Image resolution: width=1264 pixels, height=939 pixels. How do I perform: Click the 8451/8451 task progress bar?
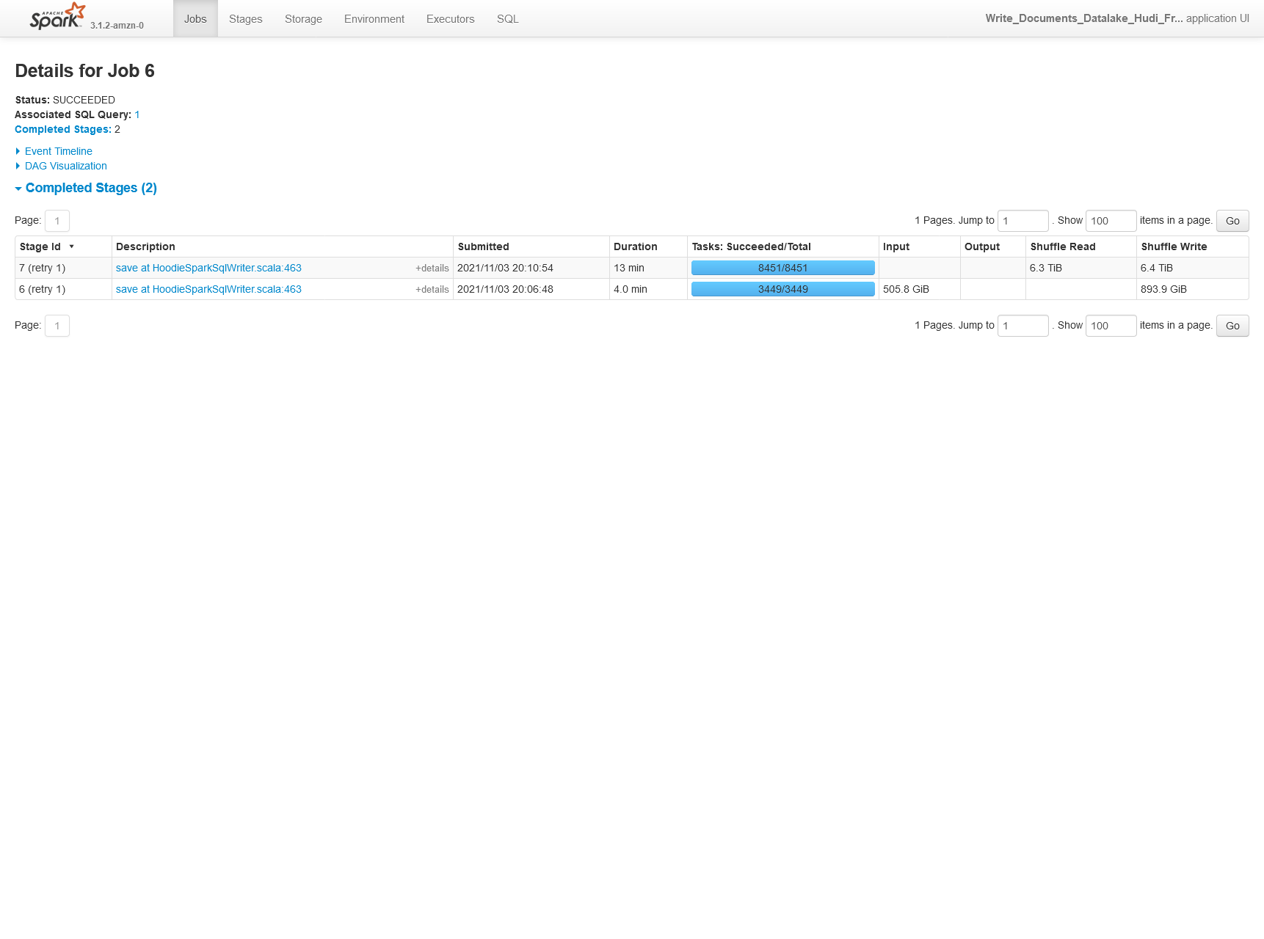point(782,268)
